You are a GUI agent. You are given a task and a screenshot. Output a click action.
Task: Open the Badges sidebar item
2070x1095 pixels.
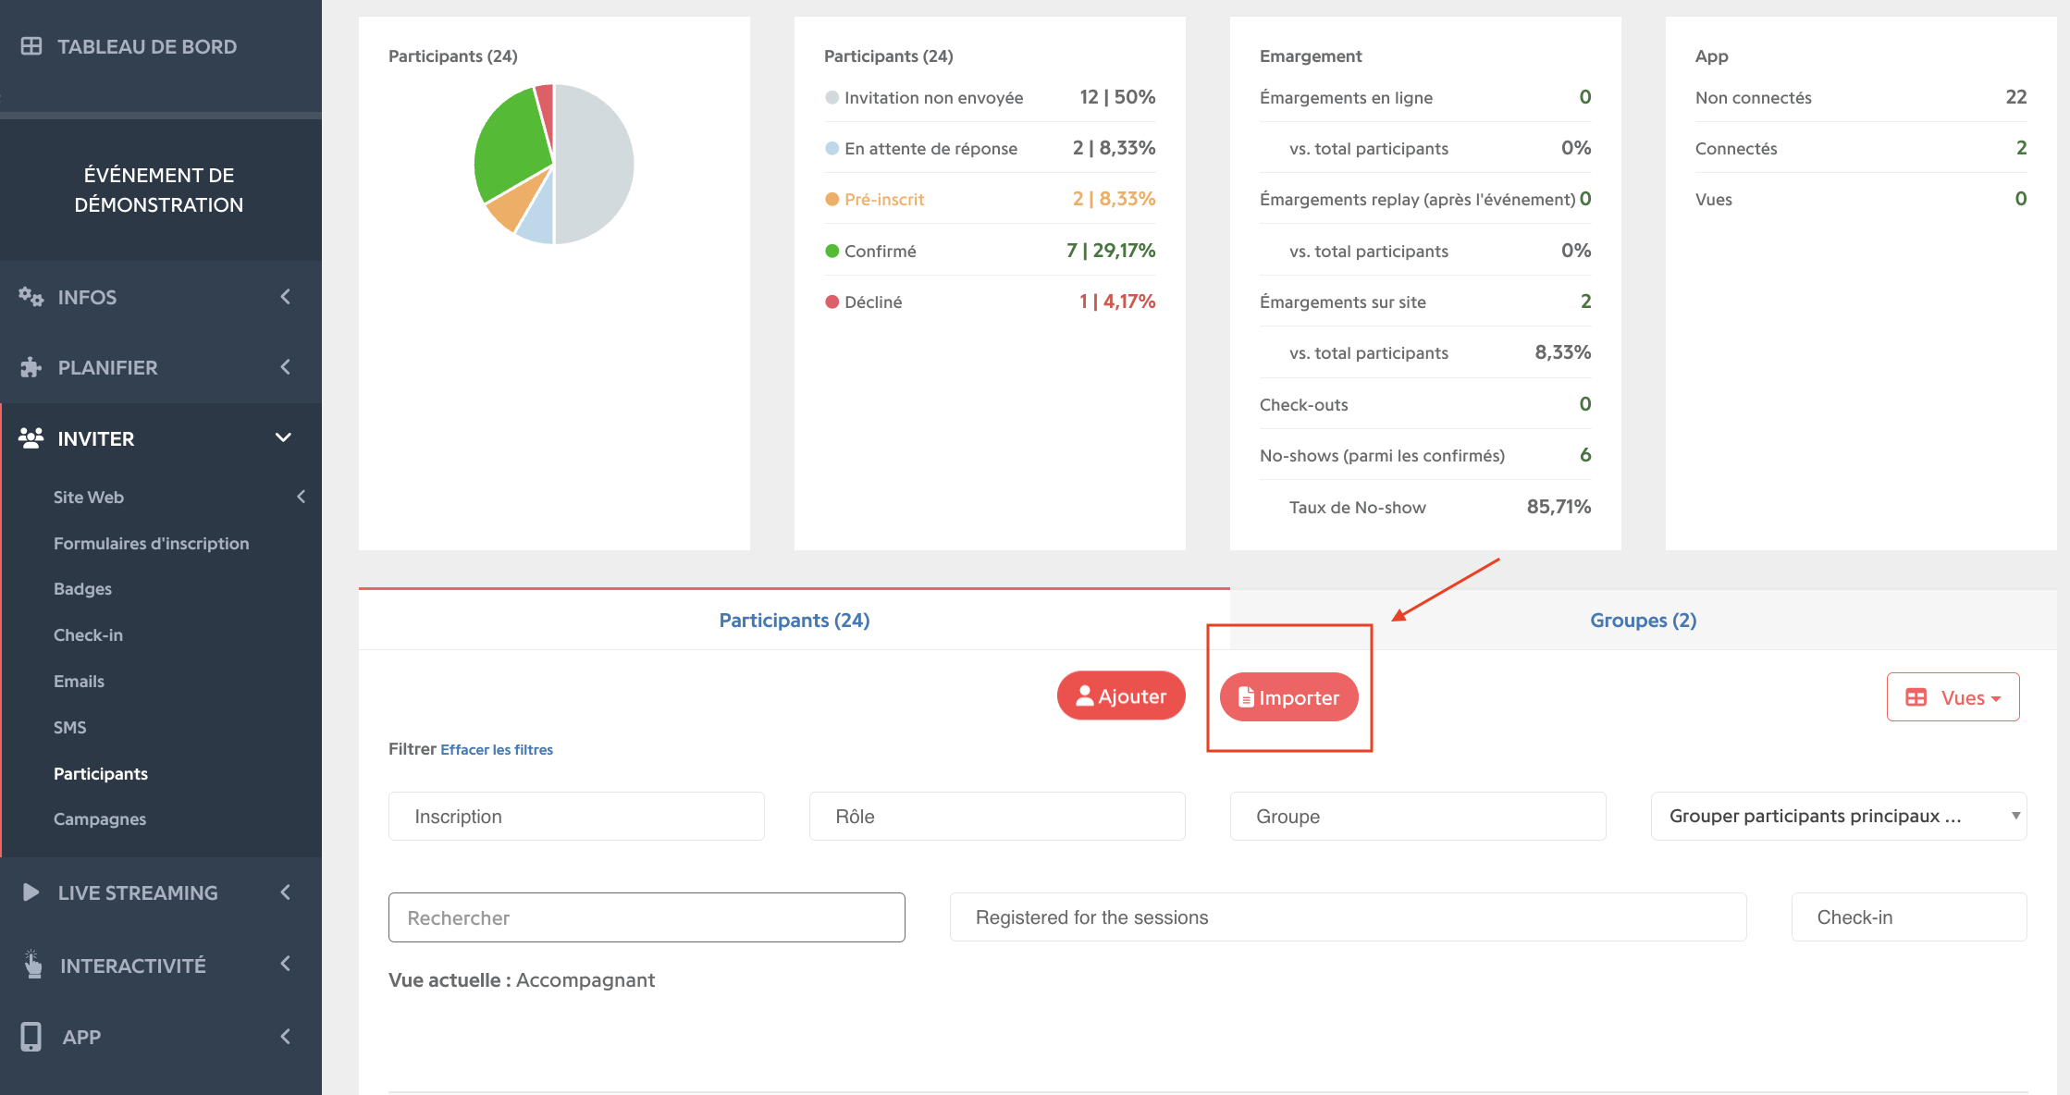point(82,589)
